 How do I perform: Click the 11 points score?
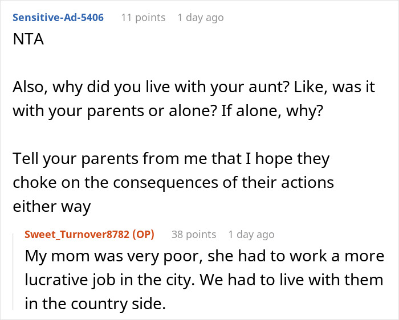(x=143, y=18)
